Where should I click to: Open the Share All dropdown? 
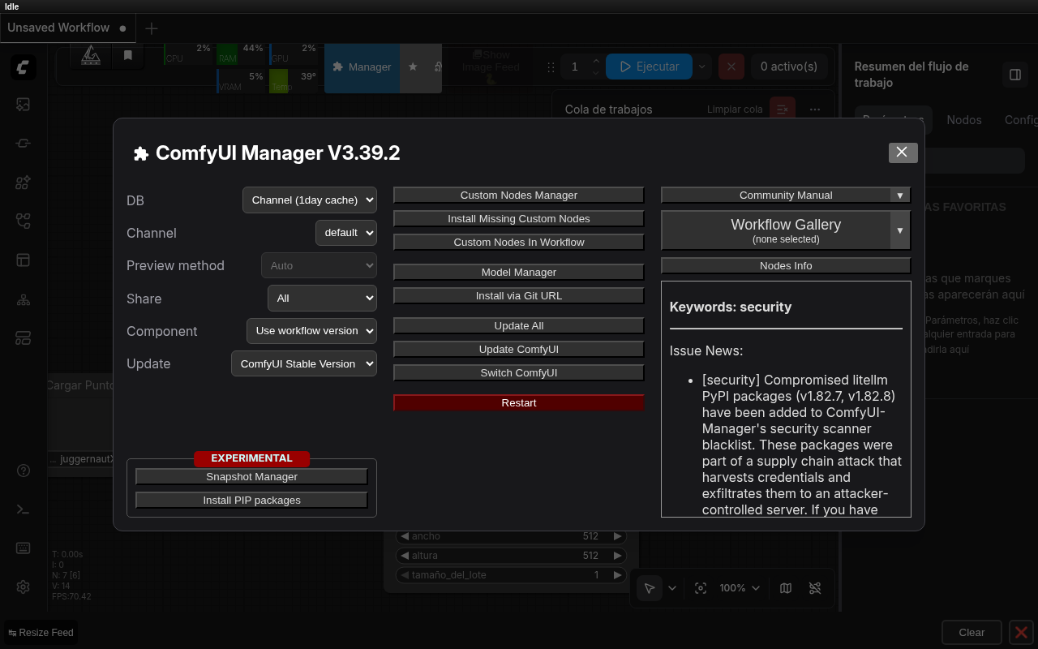(x=322, y=298)
